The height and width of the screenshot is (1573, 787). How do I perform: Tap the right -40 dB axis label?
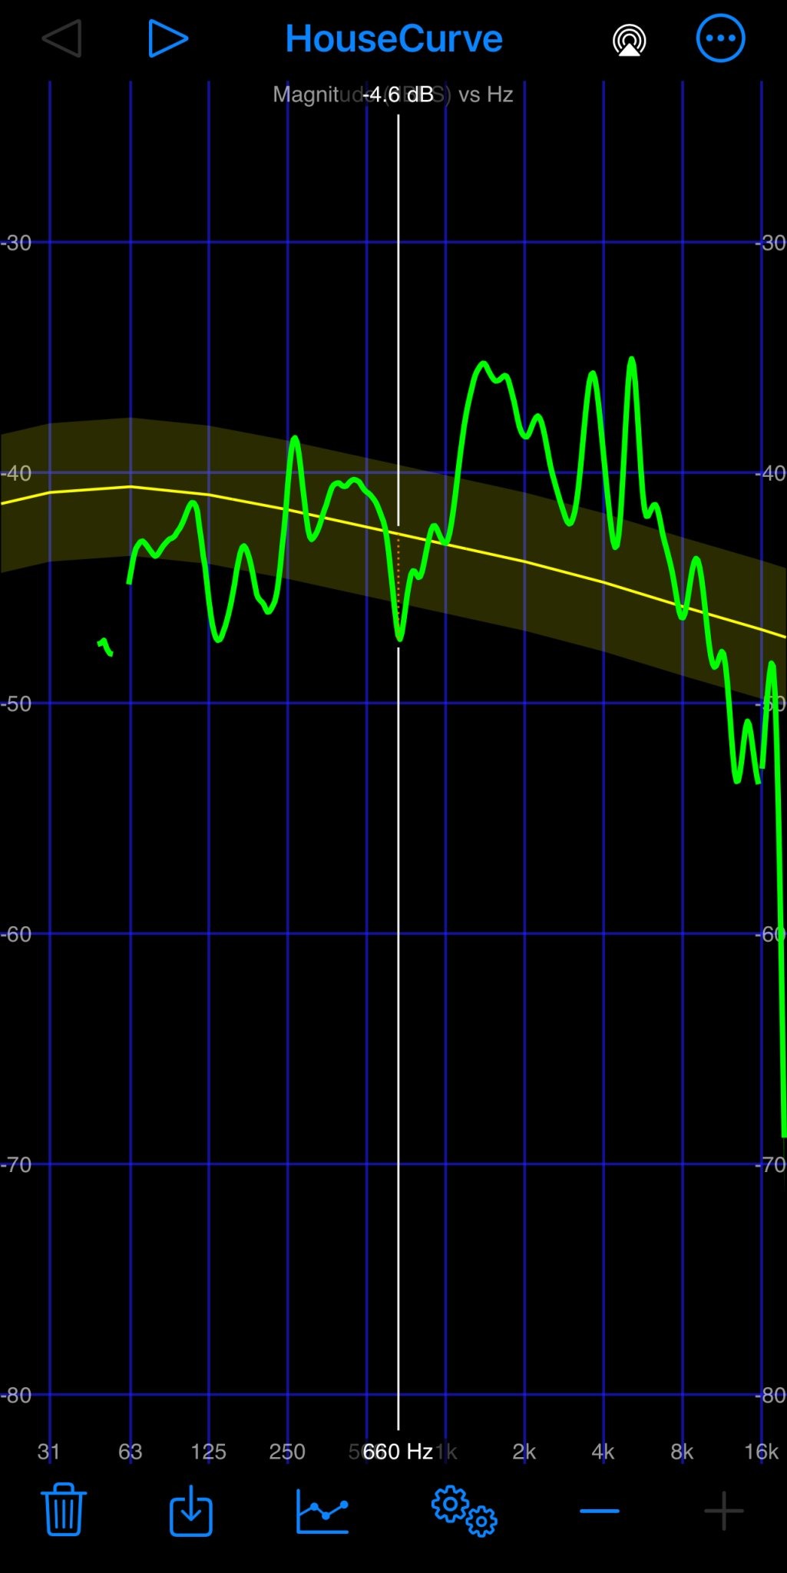pyautogui.click(x=771, y=474)
